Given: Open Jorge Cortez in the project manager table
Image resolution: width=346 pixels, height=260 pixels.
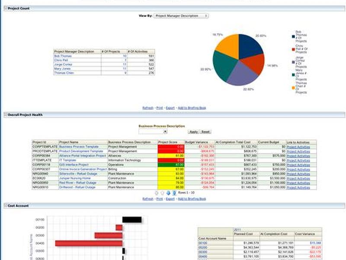Looking at the screenshot, I should (63, 64).
